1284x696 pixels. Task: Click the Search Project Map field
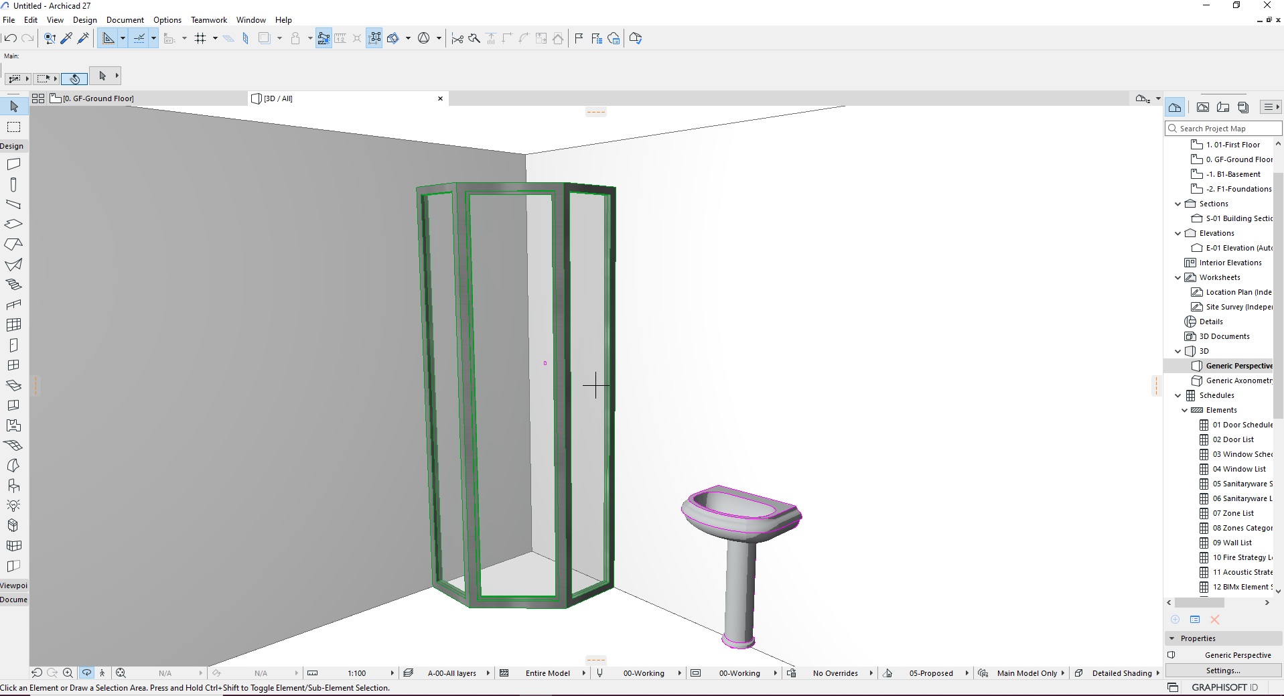tap(1223, 129)
